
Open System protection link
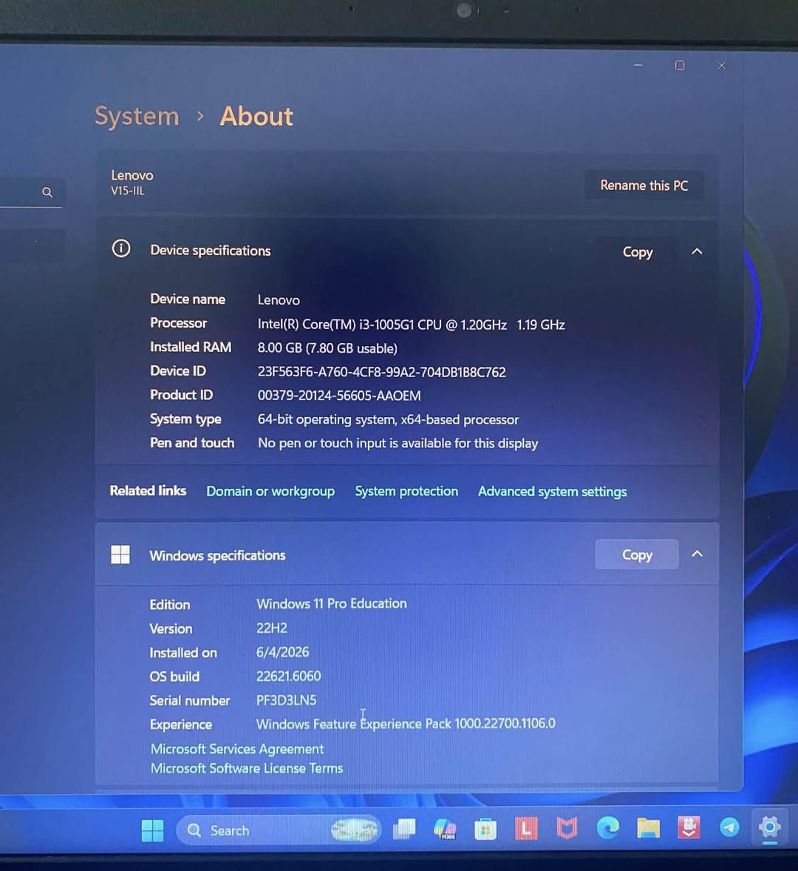tap(407, 492)
